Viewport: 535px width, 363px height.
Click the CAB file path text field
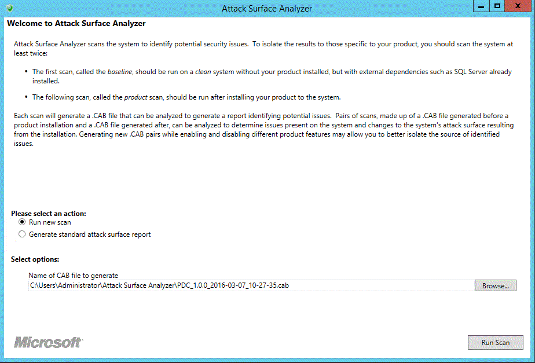(x=251, y=285)
